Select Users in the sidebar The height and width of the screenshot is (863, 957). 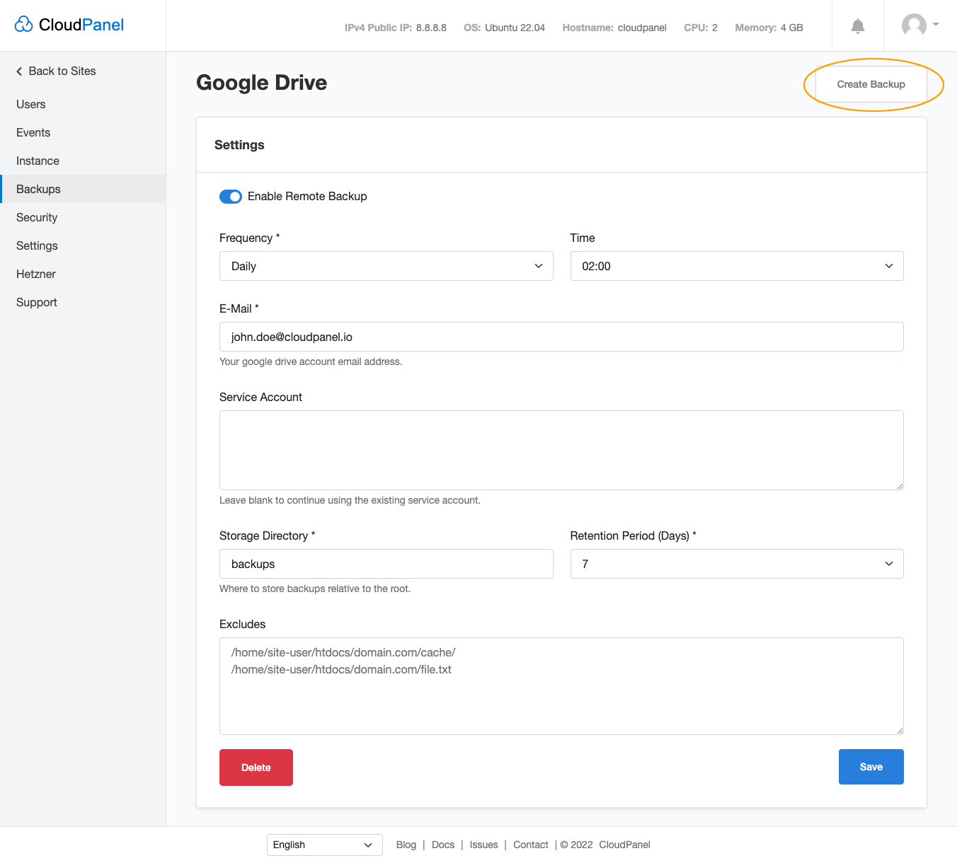[30, 104]
